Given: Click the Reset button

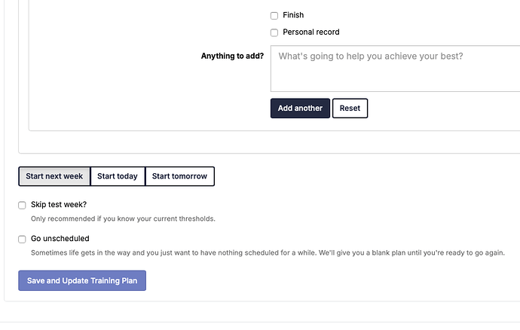Looking at the screenshot, I should pyautogui.click(x=350, y=108).
